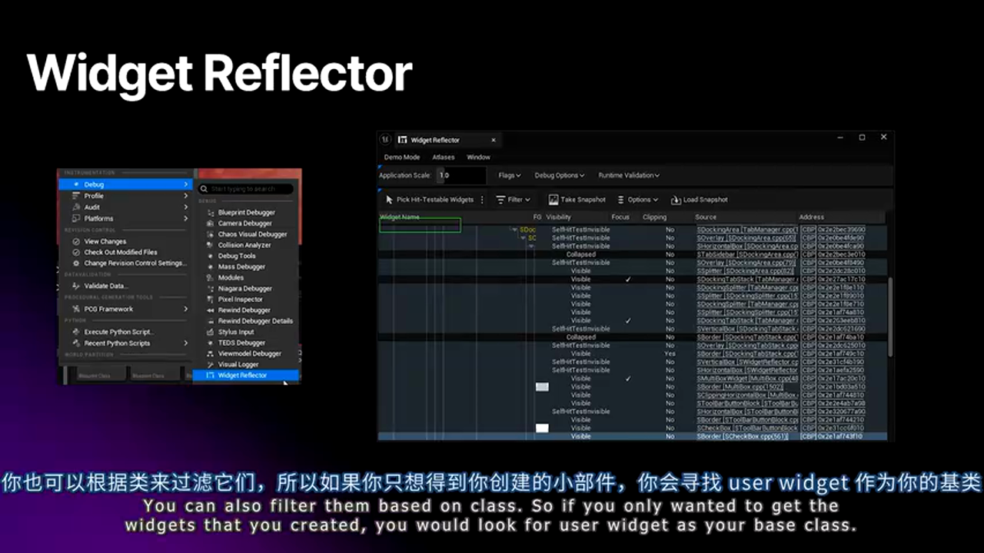Click the Load Snapshot button
This screenshot has width=984, height=553.
[x=700, y=200]
